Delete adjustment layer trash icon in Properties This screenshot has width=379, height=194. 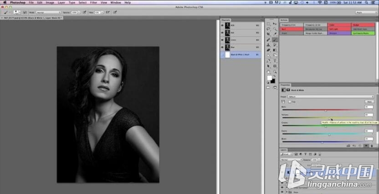(372, 146)
